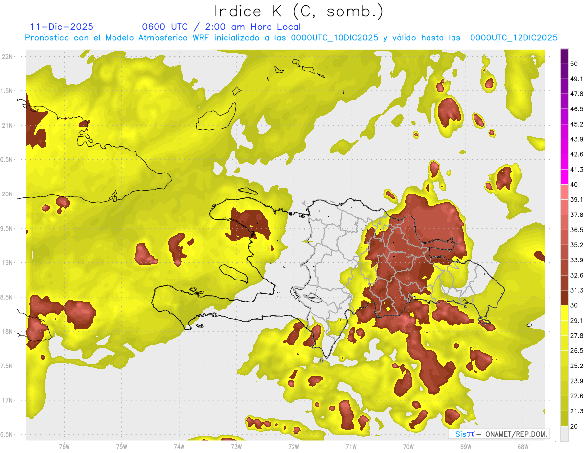Click the color scale value "45.2"
This screenshot has width=587, height=453.
[x=577, y=124]
